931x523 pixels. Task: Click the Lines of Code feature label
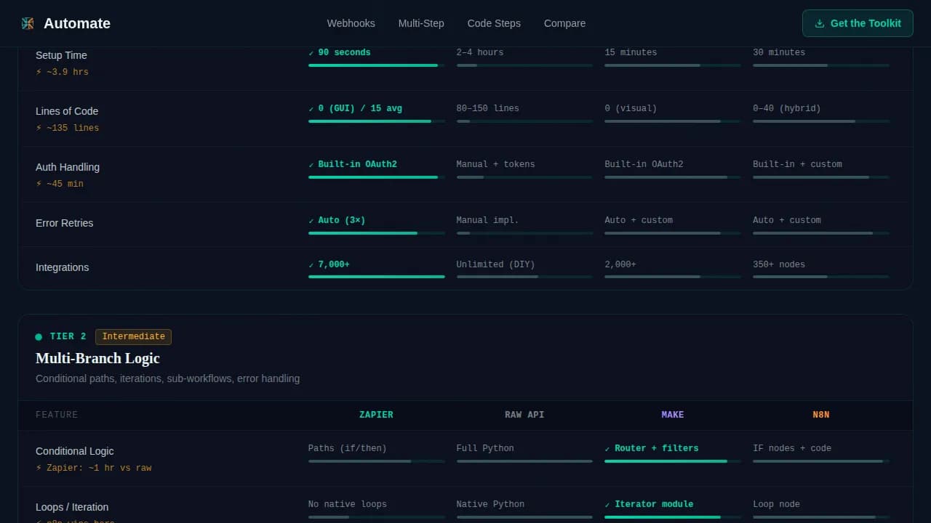click(67, 111)
